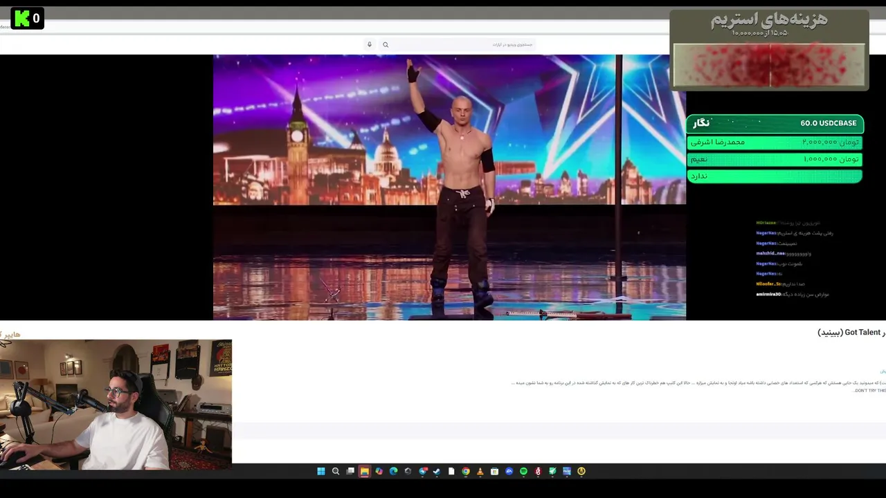
Task: Open the Windows Start menu
Action: pos(321,472)
